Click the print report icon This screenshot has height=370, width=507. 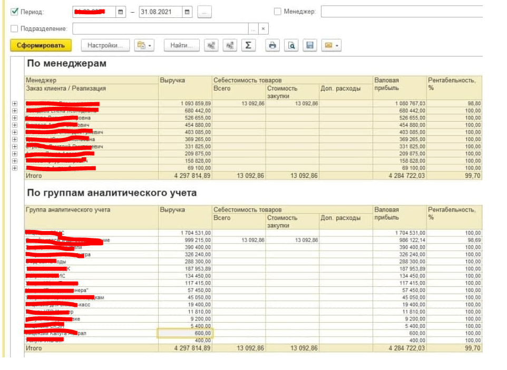272,46
